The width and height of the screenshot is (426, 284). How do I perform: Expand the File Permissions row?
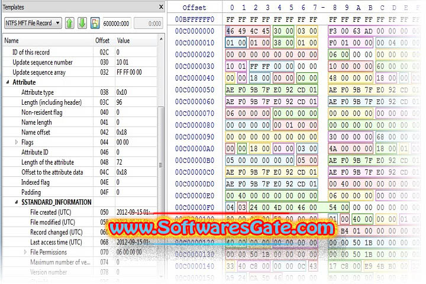pos(25,252)
